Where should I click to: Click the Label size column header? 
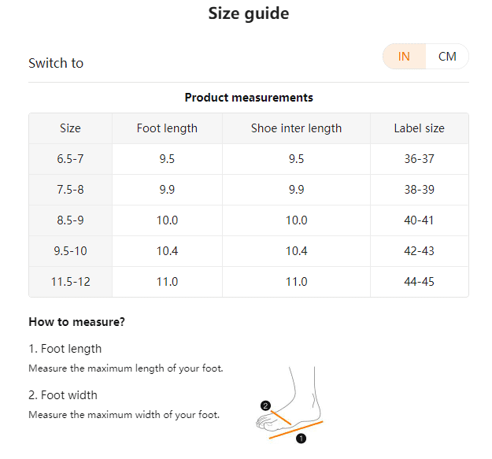pyautogui.click(x=420, y=128)
